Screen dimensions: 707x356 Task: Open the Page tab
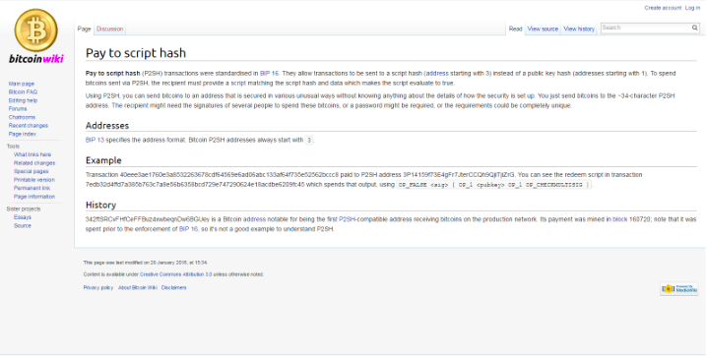[85, 29]
